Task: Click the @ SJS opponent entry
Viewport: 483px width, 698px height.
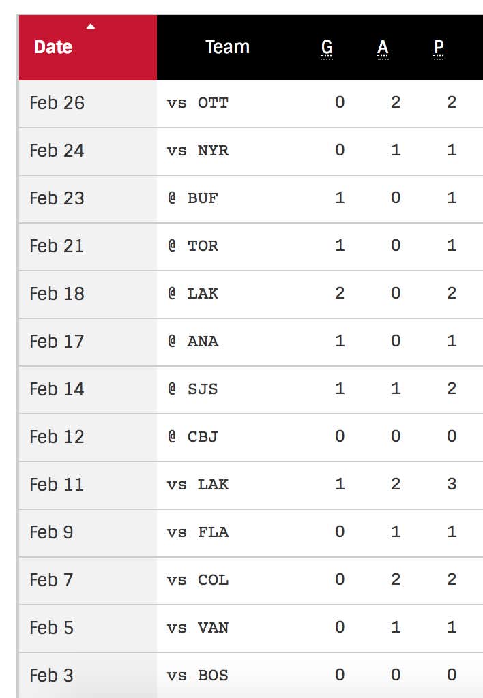Action: tap(193, 389)
